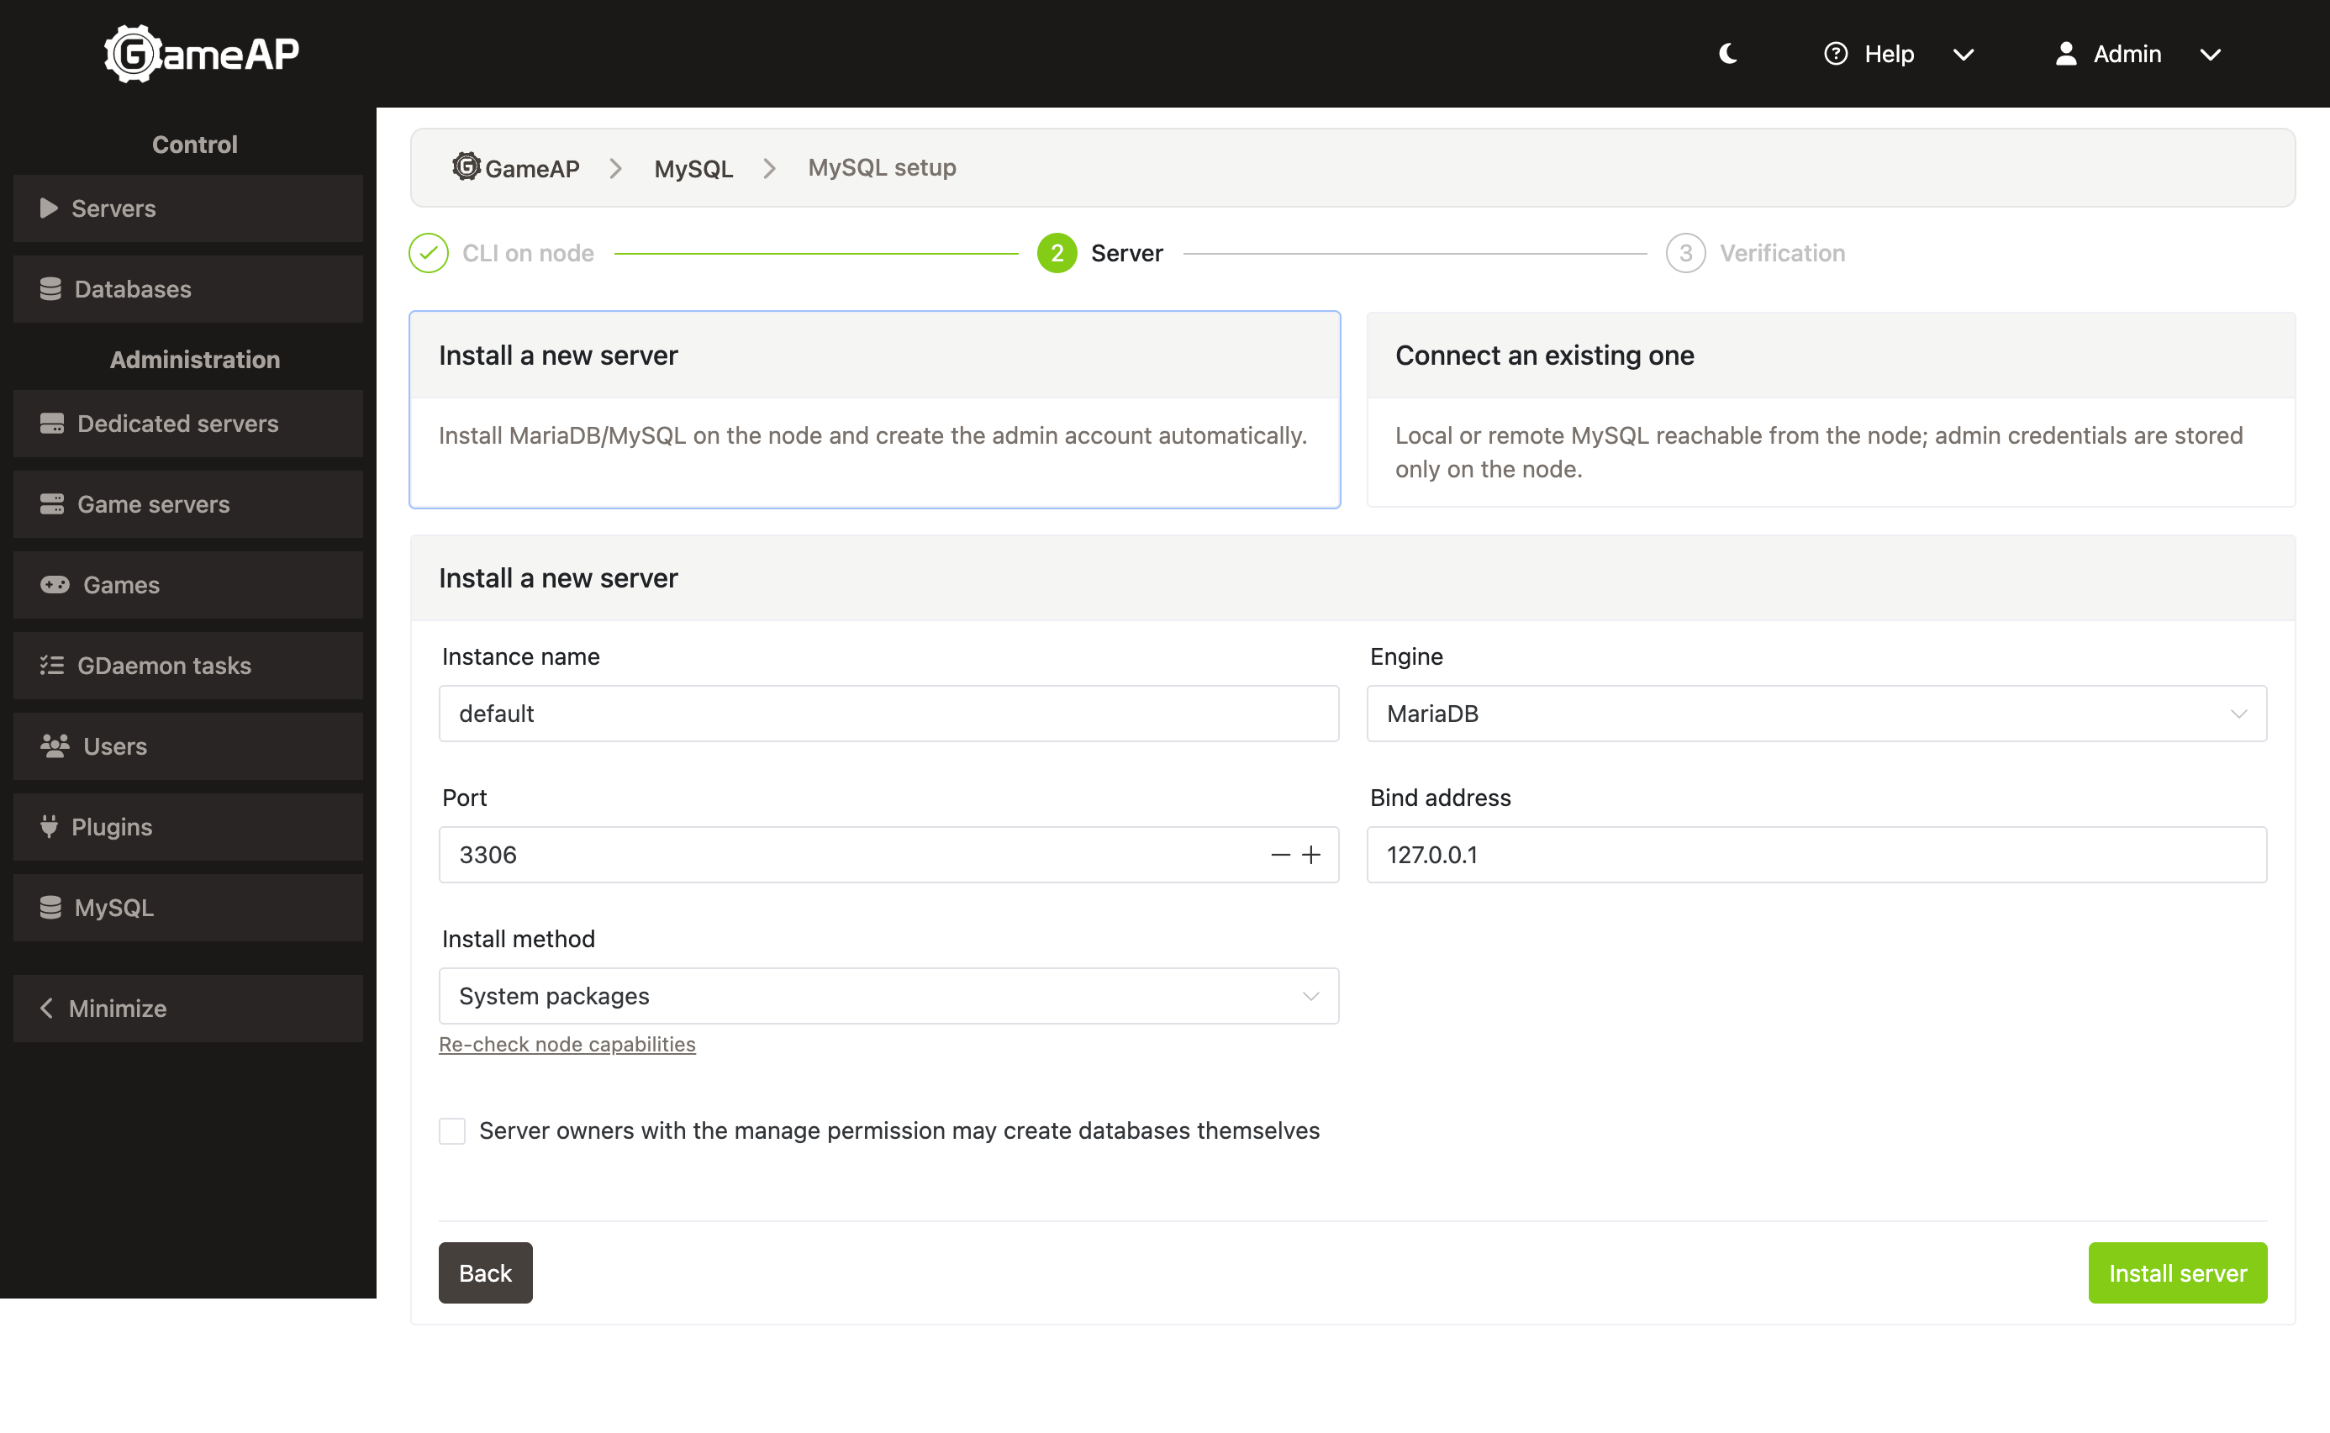The height and width of the screenshot is (1433, 2330).
Task: Open Dedicated servers page
Action: click(x=187, y=424)
